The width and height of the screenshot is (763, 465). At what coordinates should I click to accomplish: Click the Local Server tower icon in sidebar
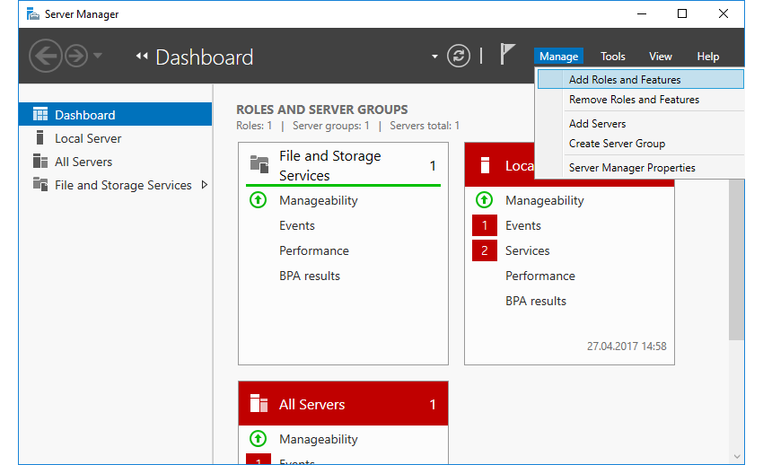[39, 137]
